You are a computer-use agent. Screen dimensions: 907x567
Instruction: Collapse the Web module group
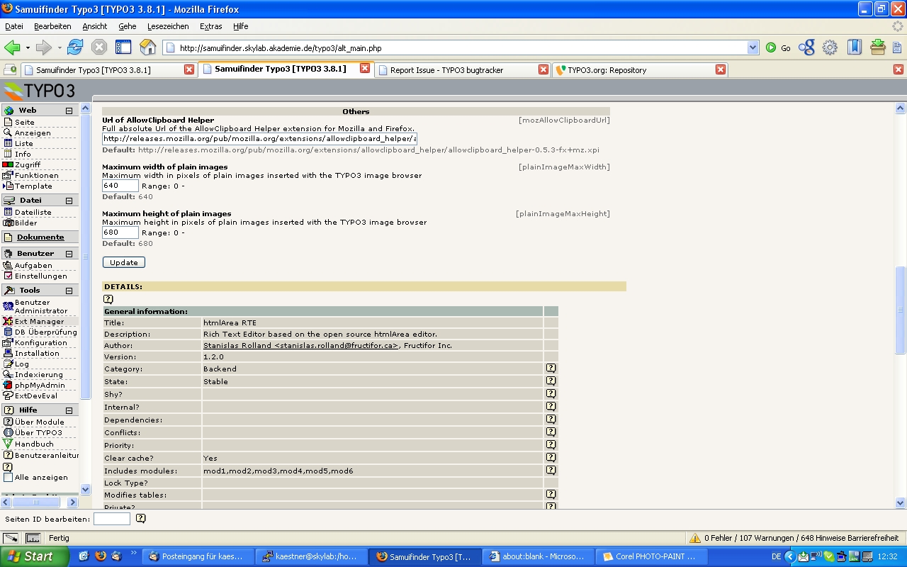(69, 111)
